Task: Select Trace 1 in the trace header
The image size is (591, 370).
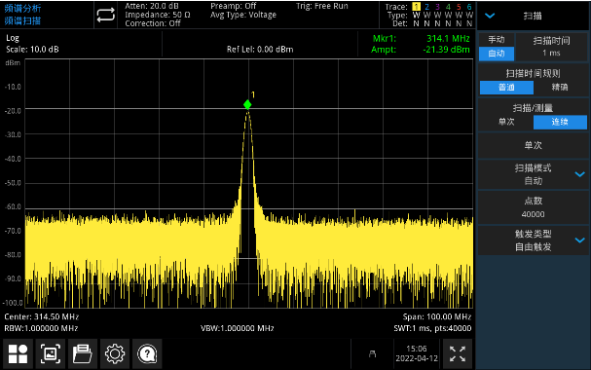Action: pyautogui.click(x=416, y=7)
